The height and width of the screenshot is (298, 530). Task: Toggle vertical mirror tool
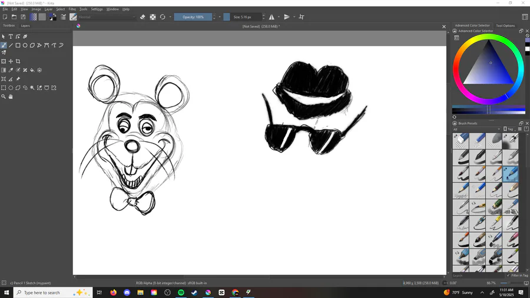[287, 17]
